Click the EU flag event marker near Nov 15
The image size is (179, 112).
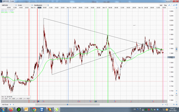(38, 101)
